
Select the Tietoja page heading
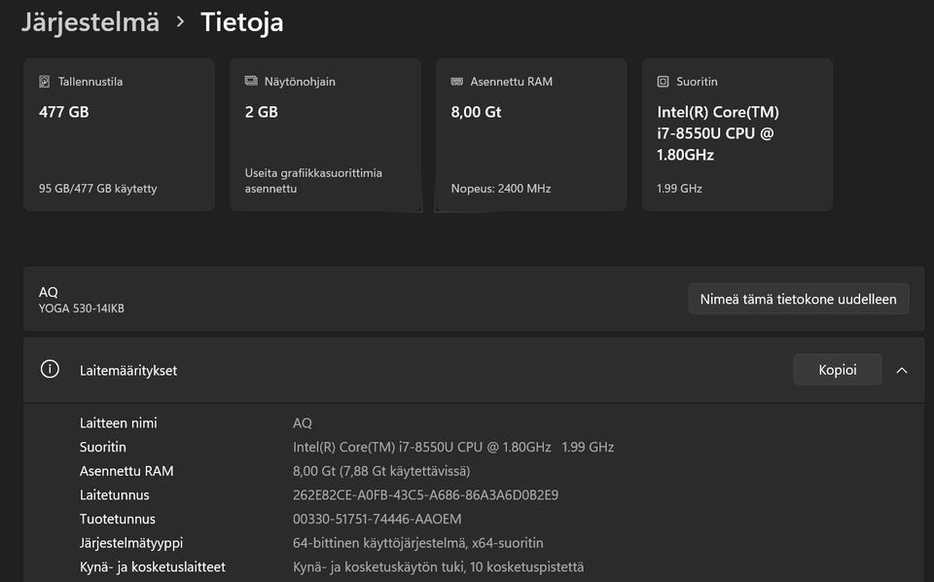(242, 21)
